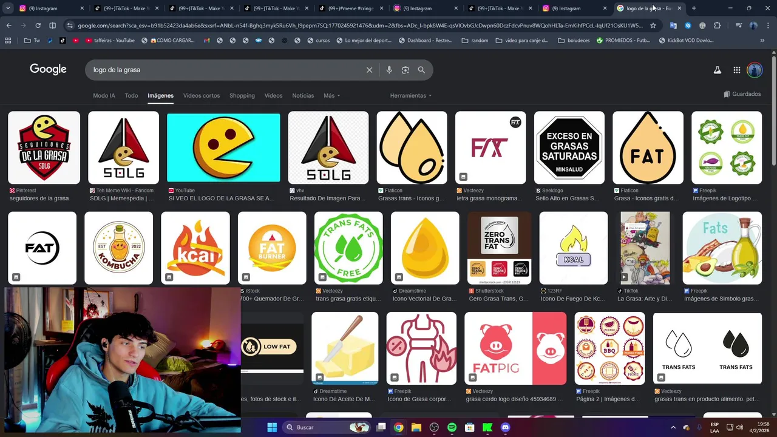Viewport: 777px width, 437px height.
Task: Expand the Más menu
Action: tap(331, 95)
